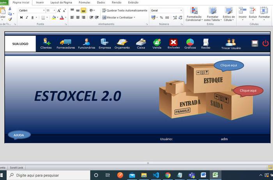Image resolution: width=273 pixels, height=180 pixels.
Task: Click the blue Clique aqui bubble
Action: coord(229,65)
